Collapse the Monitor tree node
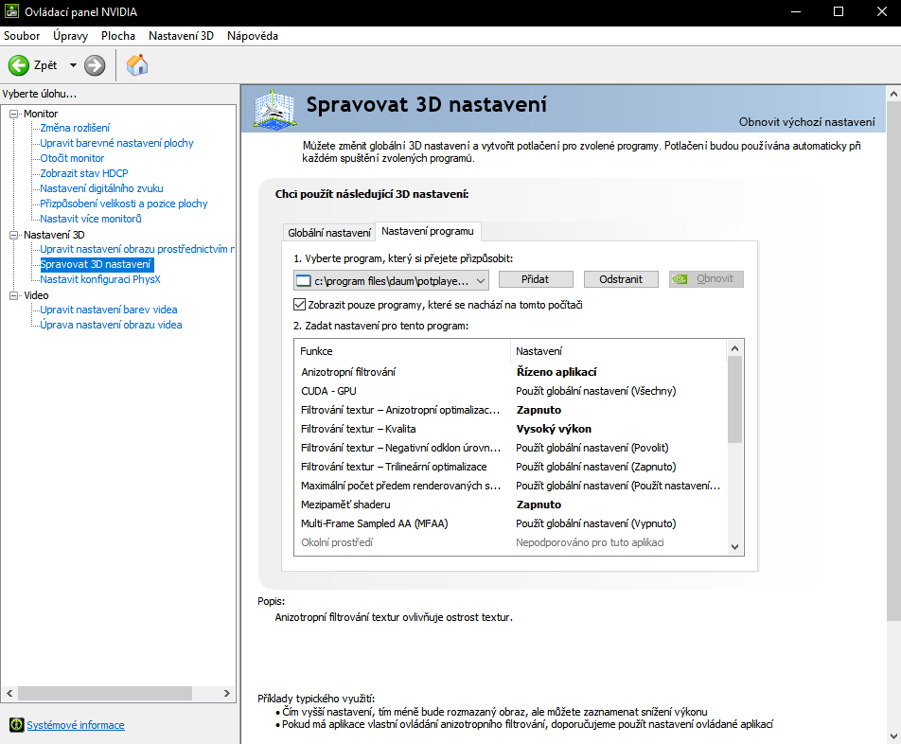901x744 pixels. click(14, 114)
